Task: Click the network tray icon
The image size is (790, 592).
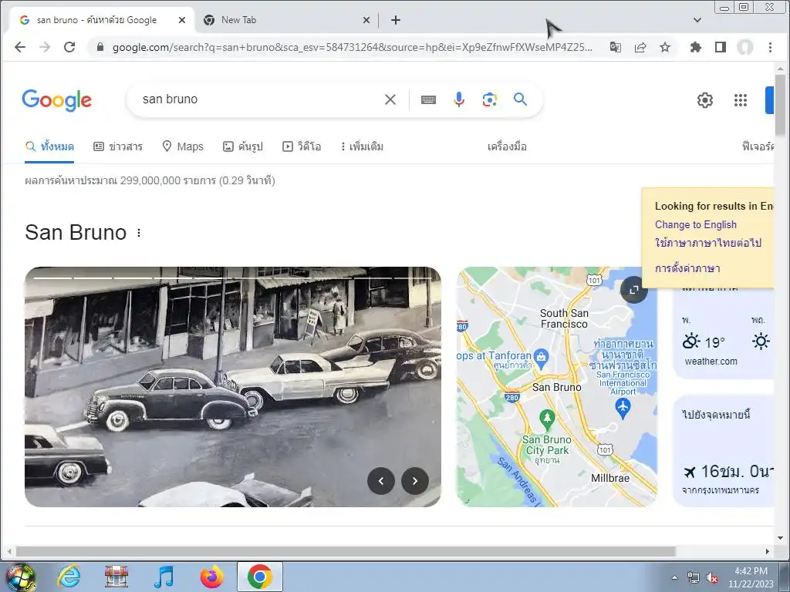Action: coord(694,578)
